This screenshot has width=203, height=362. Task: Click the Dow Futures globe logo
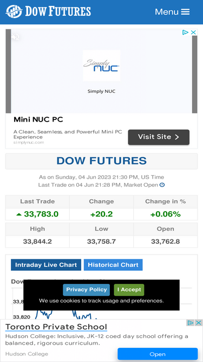tap(14, 11)
